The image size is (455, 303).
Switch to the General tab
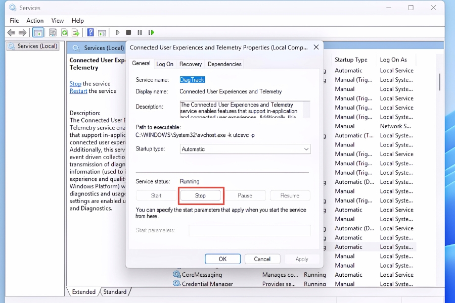(x=141, y=63)
